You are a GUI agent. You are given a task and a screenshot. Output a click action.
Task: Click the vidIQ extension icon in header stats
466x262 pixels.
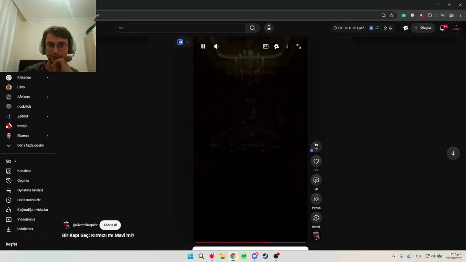pos(371,28)
